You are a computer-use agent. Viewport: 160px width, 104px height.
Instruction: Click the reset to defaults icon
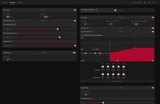tap(154, 2)
